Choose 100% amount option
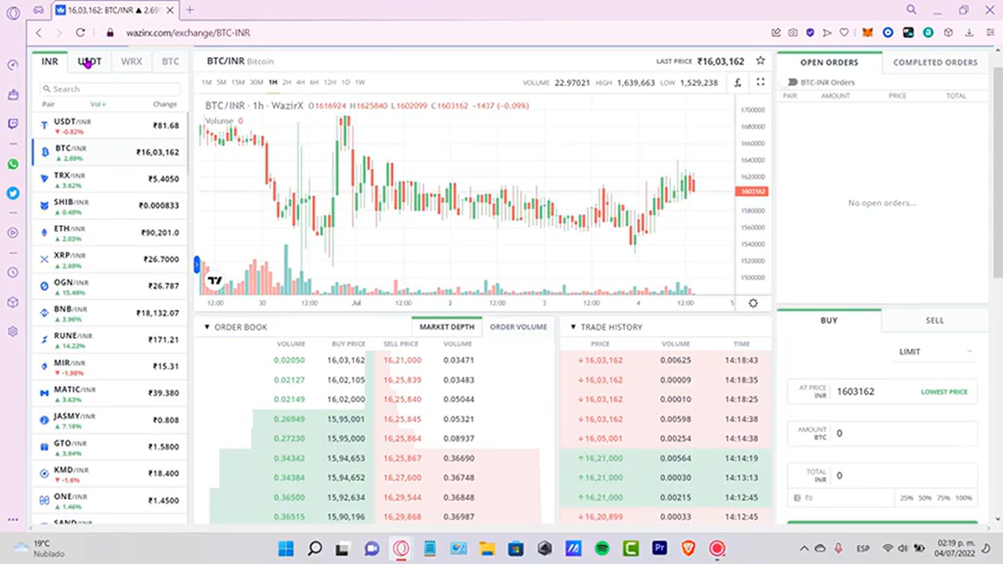Image resolution: width=1003 pixels, height=564 pixels. pyautogui.click(x=964, y=498)
